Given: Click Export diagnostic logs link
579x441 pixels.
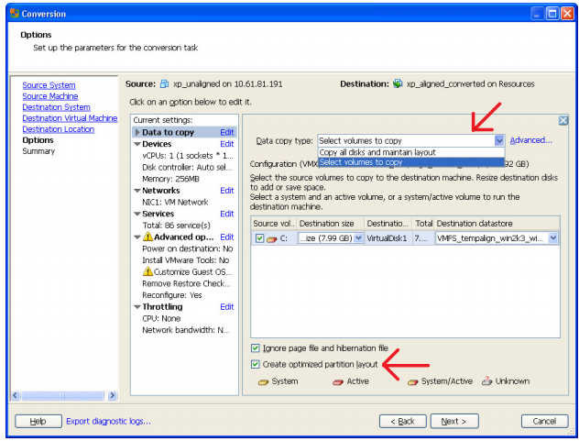Looking at the screenshot, I should click(108, 422).
